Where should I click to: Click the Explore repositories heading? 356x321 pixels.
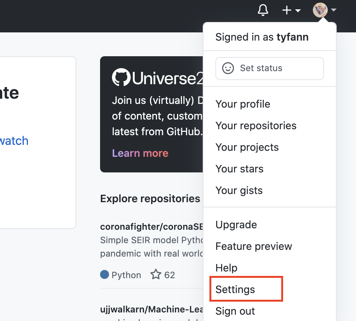[150, 199]
